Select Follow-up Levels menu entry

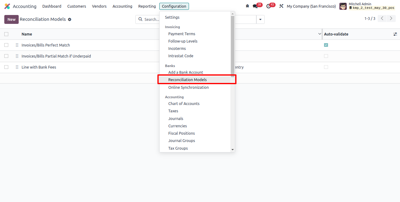point(183,41)
